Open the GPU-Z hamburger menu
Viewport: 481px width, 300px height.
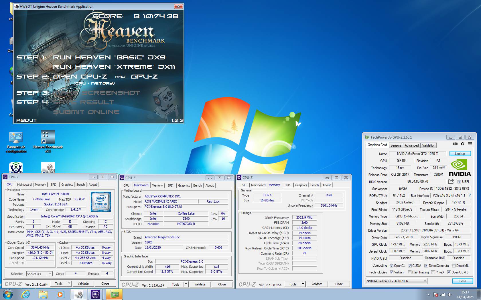tap(470, 144)
